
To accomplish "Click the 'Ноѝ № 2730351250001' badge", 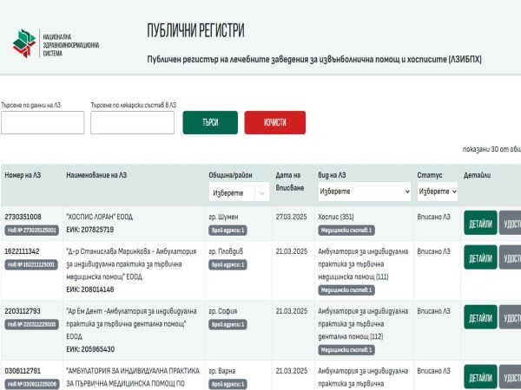I will [x=31, y=231].
